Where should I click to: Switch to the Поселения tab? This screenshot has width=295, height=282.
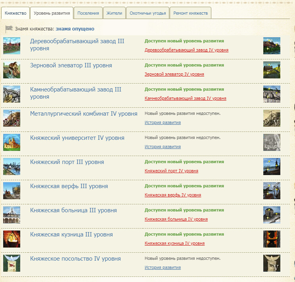point(88,13)
